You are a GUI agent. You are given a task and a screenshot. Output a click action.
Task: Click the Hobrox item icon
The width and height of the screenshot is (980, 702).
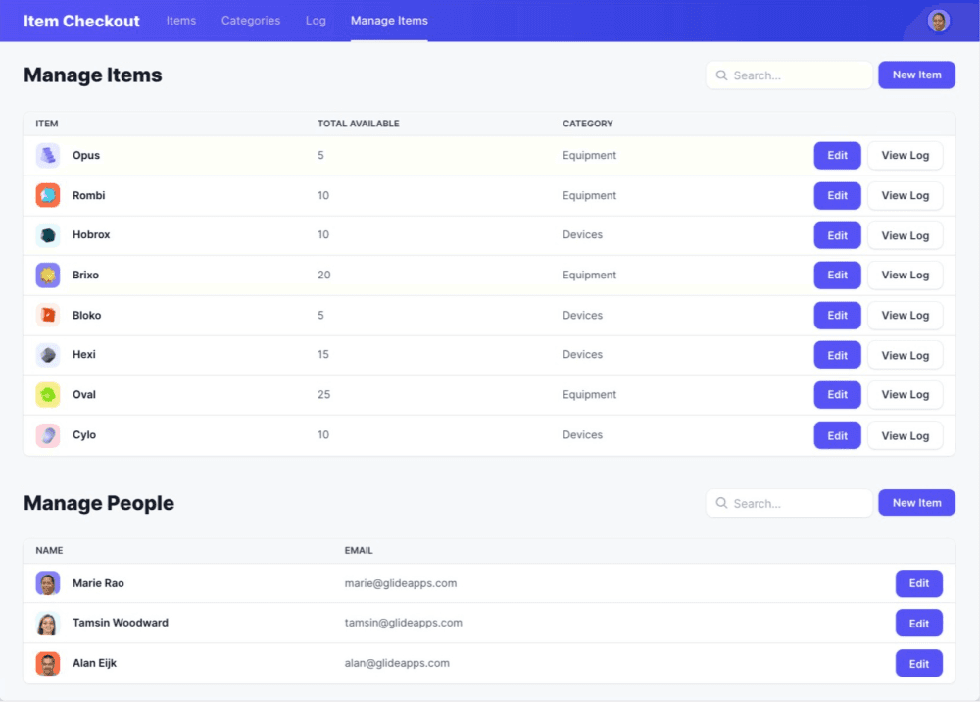(x=47, y=235)
